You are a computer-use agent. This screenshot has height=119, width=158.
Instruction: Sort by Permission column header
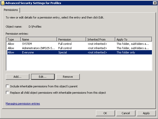71,39
